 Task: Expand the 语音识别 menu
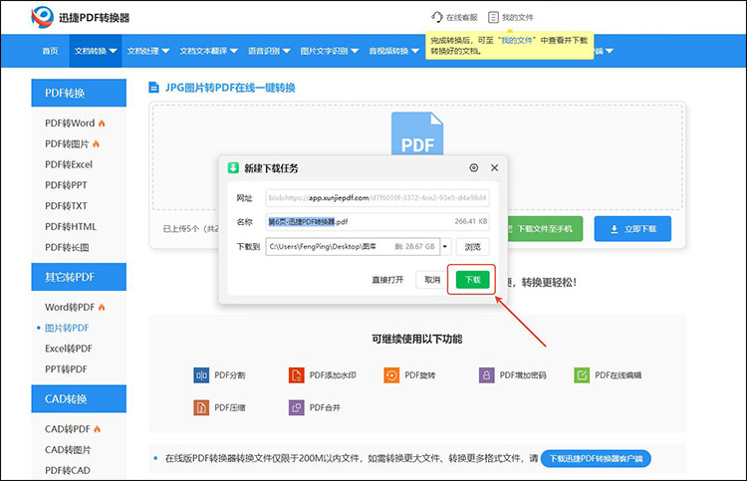point(269,51)
